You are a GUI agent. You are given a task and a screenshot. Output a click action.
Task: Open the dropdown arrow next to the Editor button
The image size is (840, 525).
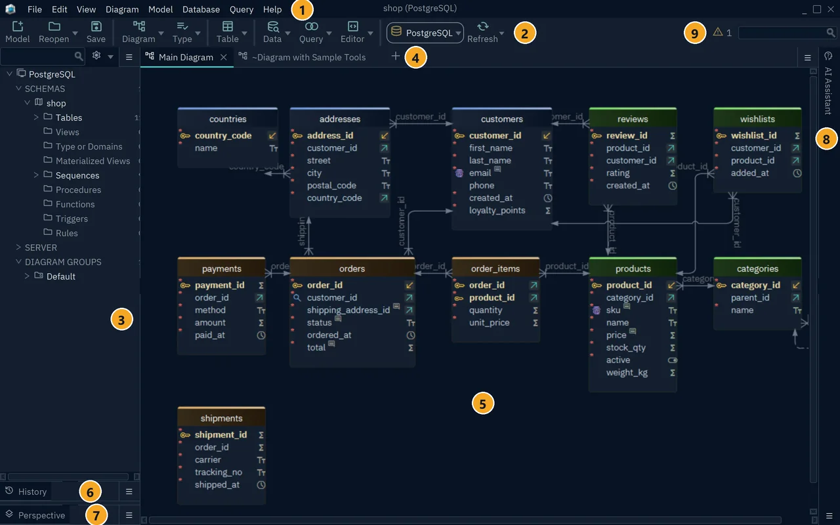(x=370, y=33)
